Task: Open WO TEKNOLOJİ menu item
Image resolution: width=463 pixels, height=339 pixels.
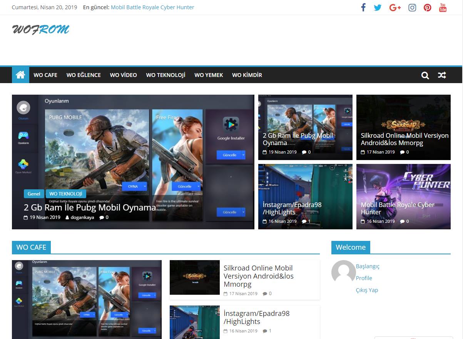Action: [166, 75]
